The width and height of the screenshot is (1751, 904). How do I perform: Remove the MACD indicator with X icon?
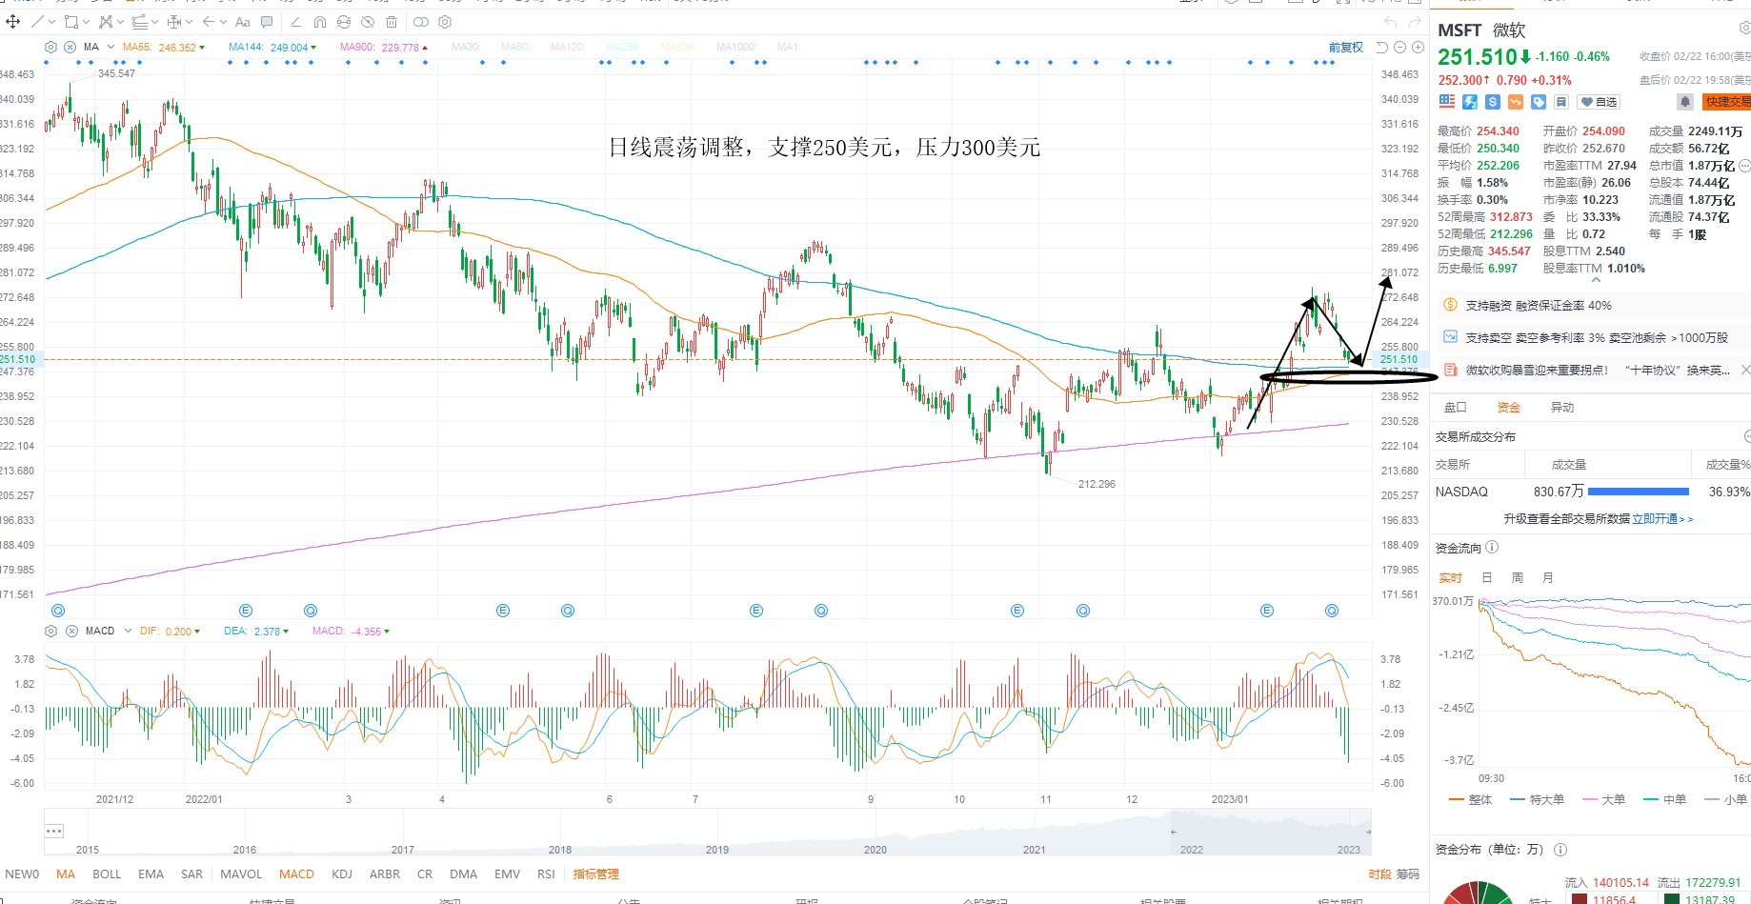pos(70,631)
